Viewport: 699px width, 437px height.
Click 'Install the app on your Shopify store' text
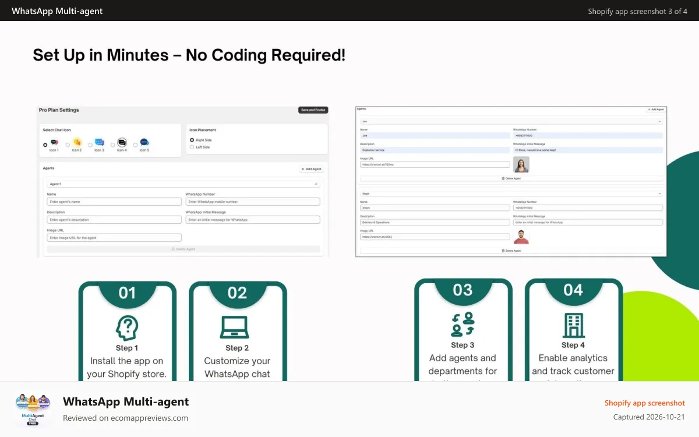point(127,368)
